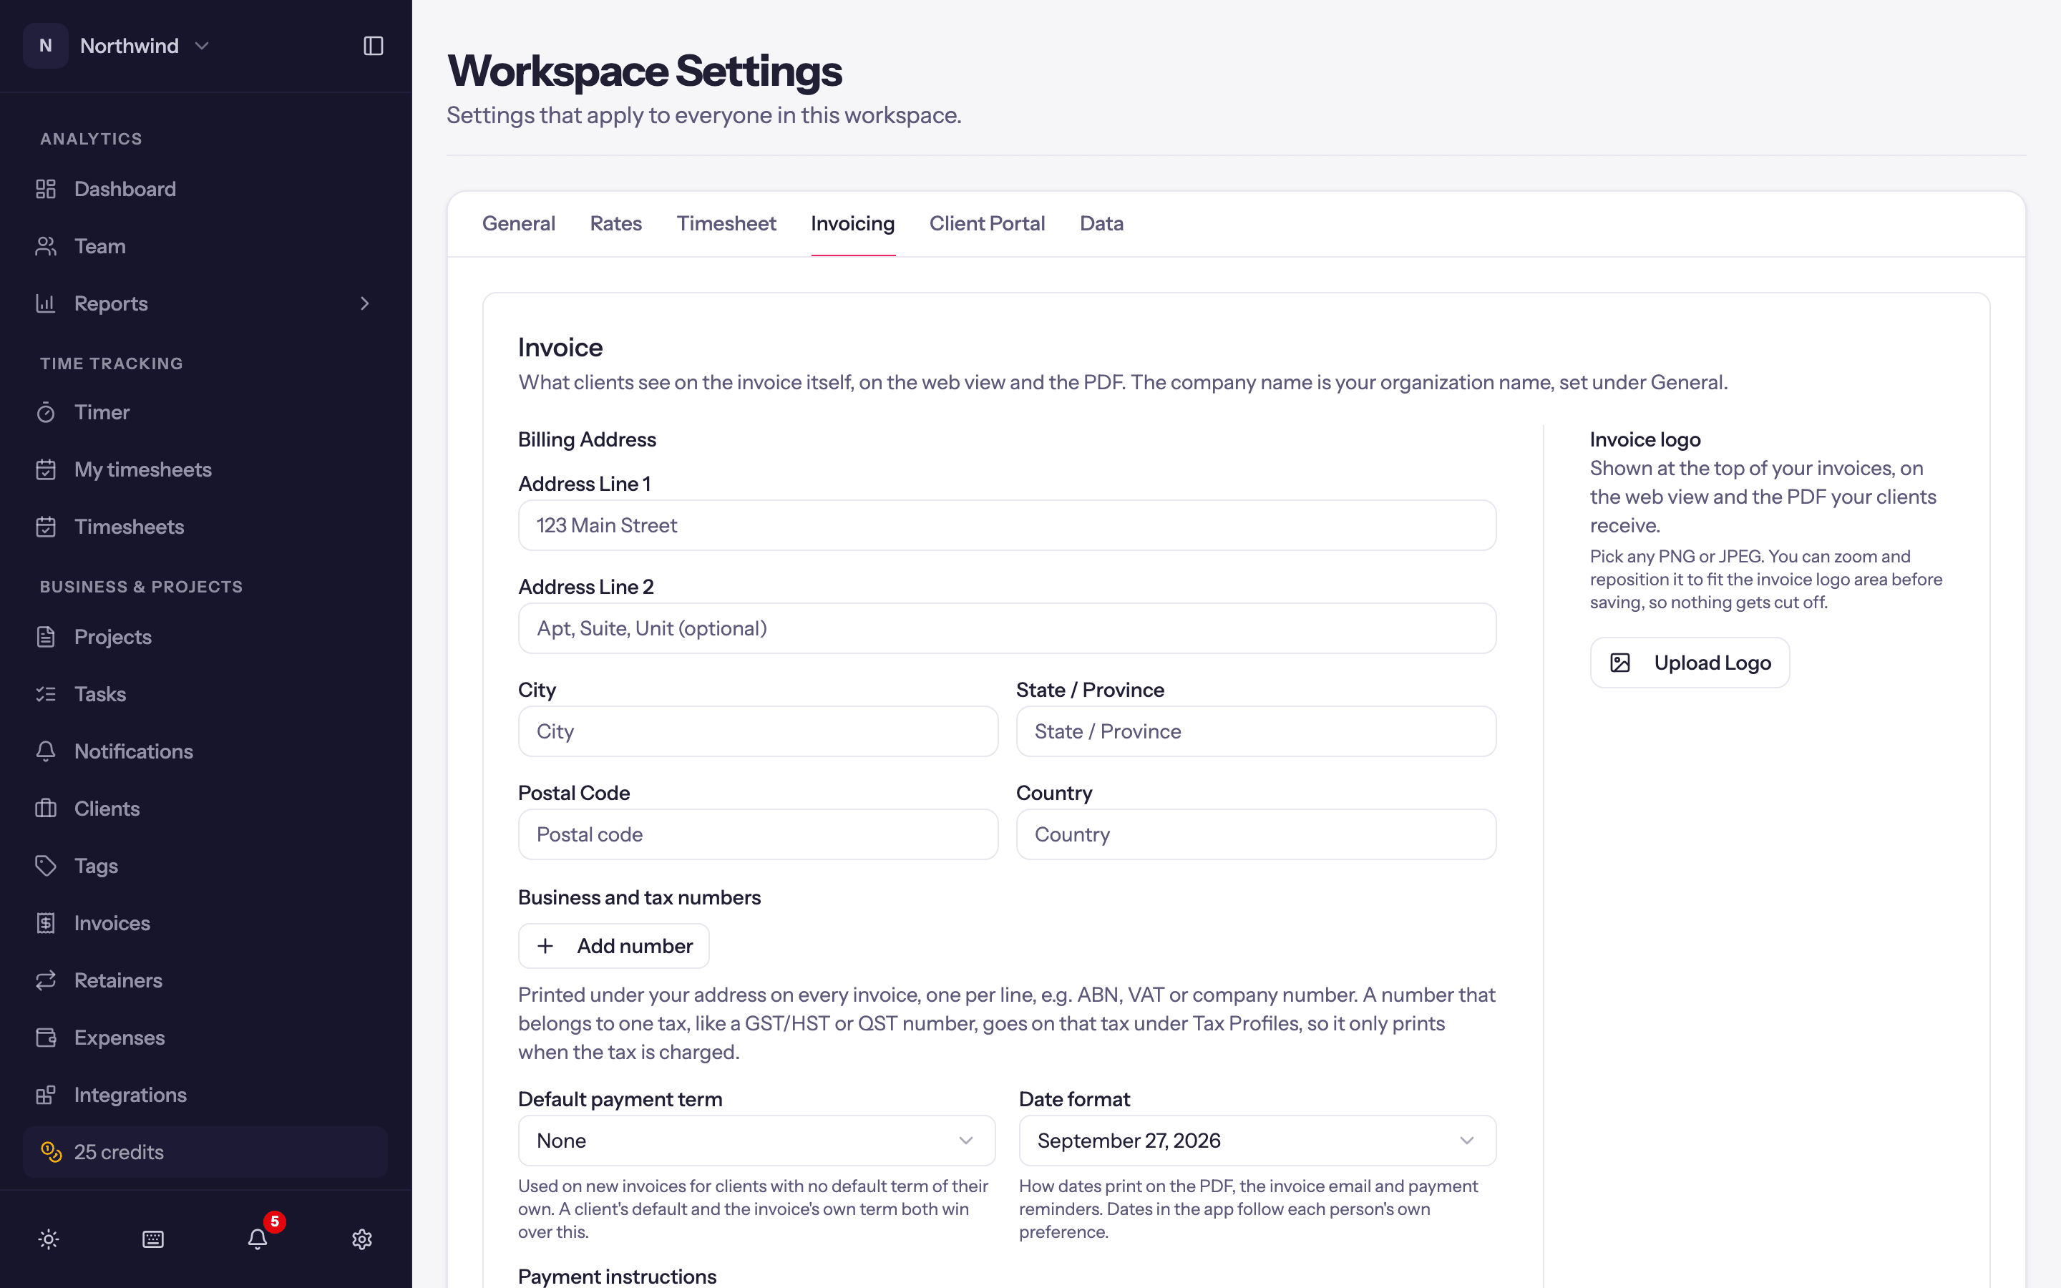Switch to General tab
This screenshot has width=2061, height=1288.
click(519, 223)
